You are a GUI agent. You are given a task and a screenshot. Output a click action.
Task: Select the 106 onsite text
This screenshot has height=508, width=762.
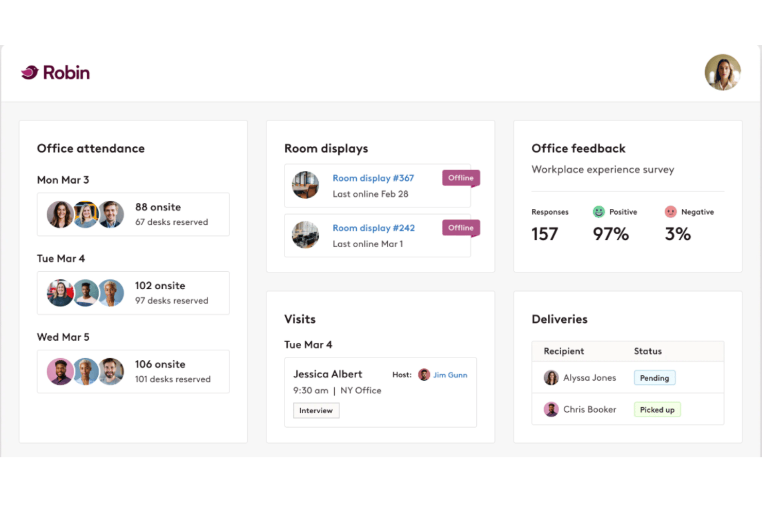pyautogui.click(x=160, y=364)
